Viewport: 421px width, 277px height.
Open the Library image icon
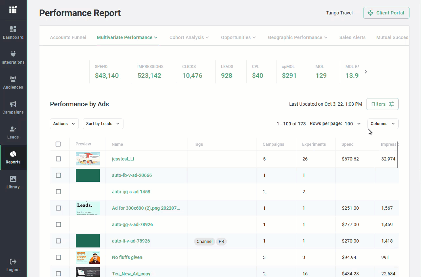click(13, 179)
